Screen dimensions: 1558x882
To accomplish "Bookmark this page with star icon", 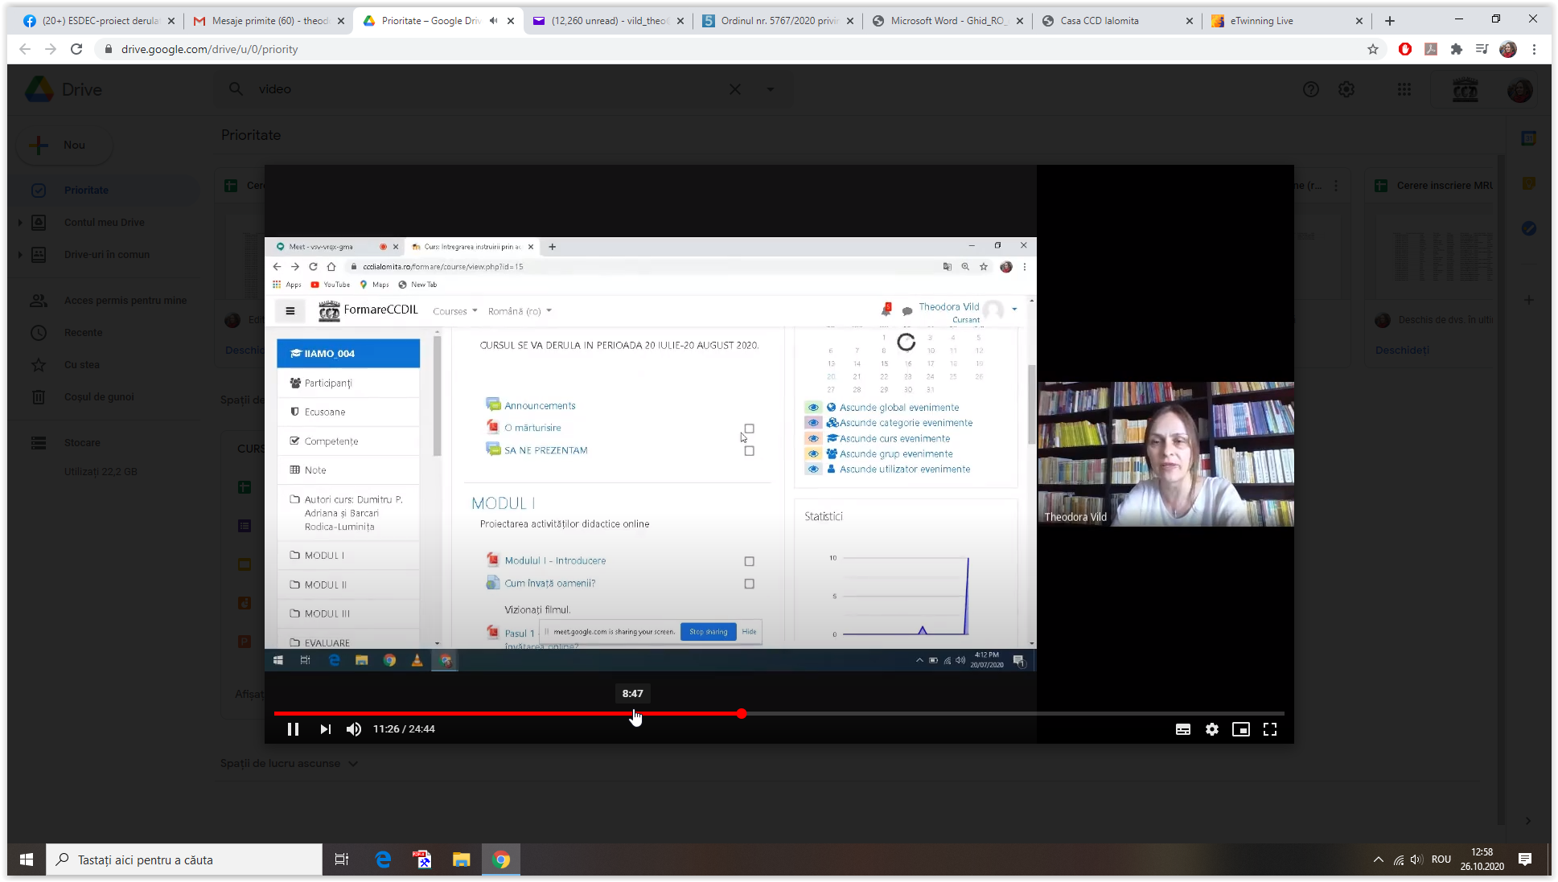I will tap(1373, 49).
